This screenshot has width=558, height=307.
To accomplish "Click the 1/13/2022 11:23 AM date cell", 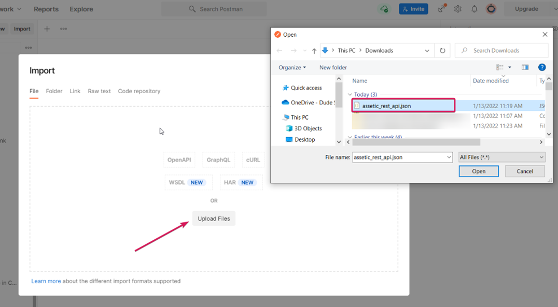I will click(x=497, y=126).
